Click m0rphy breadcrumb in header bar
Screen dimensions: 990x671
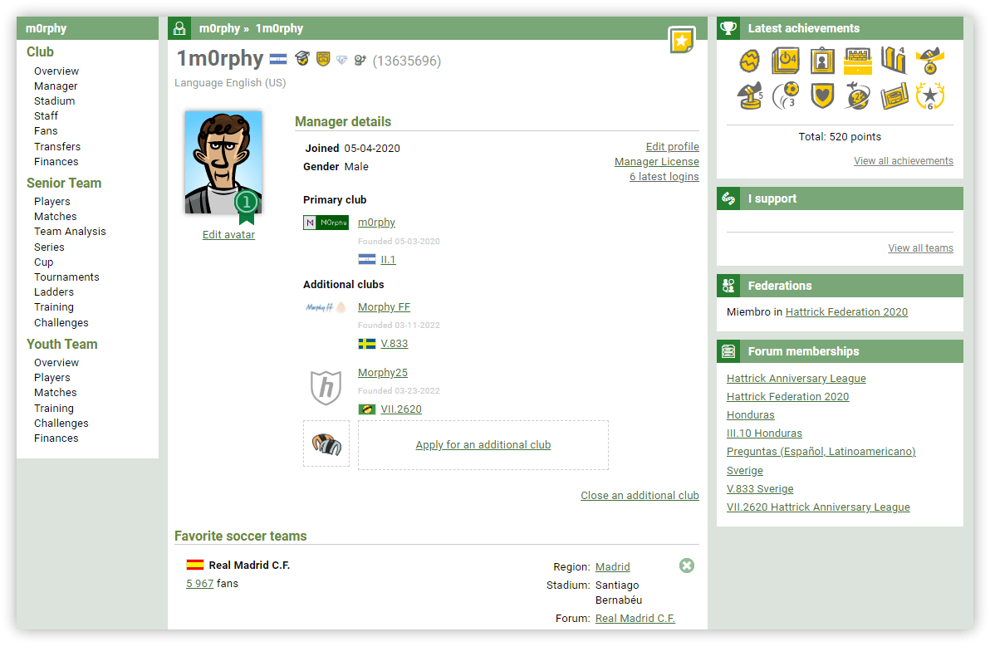click(x=219, y=28)
